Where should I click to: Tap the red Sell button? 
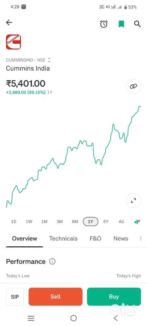(x=55, y=297)
